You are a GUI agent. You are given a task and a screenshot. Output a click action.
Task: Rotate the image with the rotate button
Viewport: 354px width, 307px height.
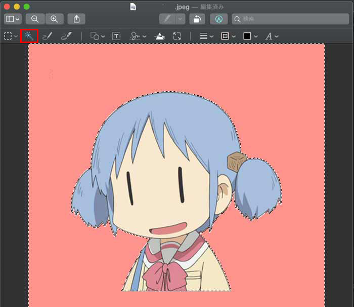click(197, 19)
